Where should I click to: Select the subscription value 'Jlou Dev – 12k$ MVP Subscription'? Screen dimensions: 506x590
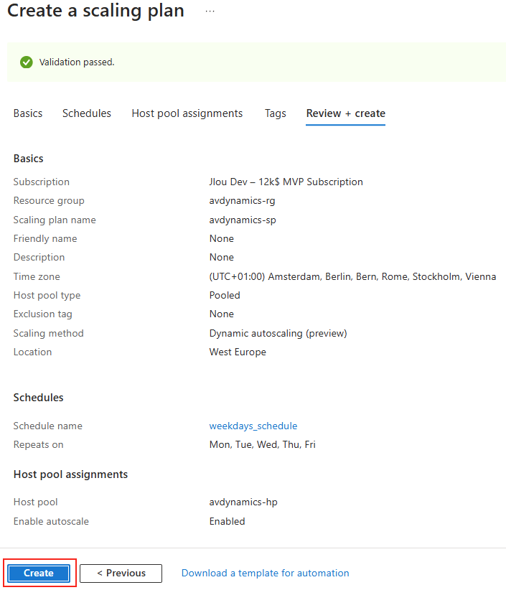pyautogui.click(x=286, y=182)
